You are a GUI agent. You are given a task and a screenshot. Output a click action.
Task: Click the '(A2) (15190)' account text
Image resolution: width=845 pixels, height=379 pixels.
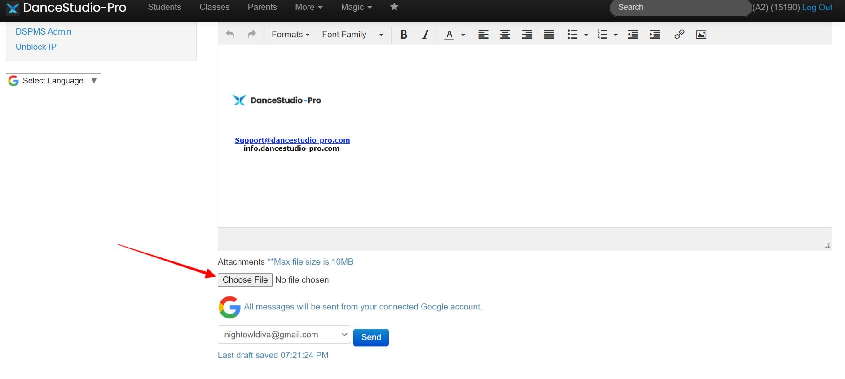(776, 7)
